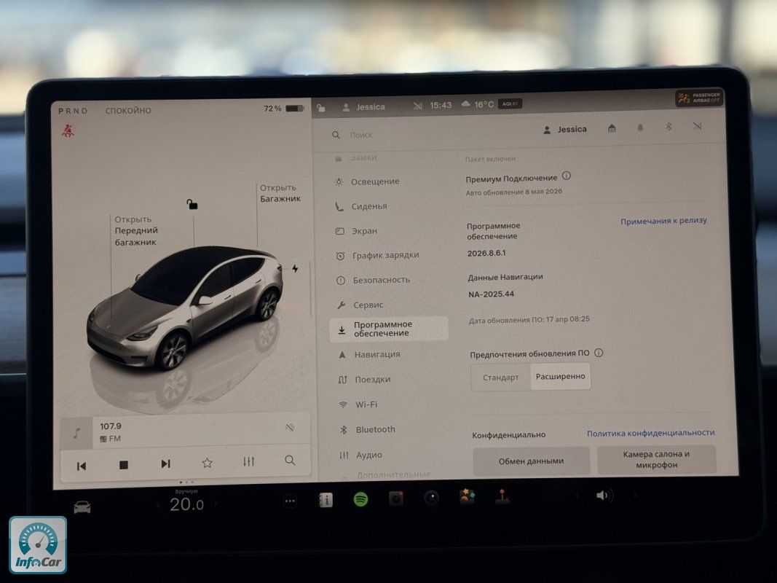
Task: Favorite the 107.9 FM station with star
Action: (x=207, y=463)
